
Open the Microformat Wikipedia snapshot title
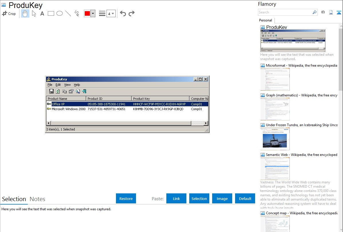pyautogui.click(x=301, y=66)
